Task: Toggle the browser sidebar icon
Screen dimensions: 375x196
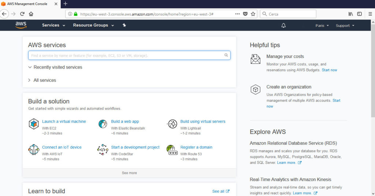Action: click(x=360, y=14)
